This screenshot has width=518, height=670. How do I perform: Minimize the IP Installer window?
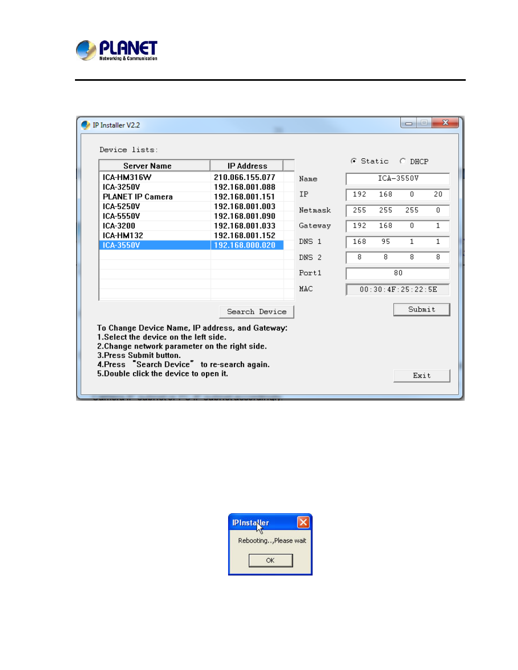[408, 123]
